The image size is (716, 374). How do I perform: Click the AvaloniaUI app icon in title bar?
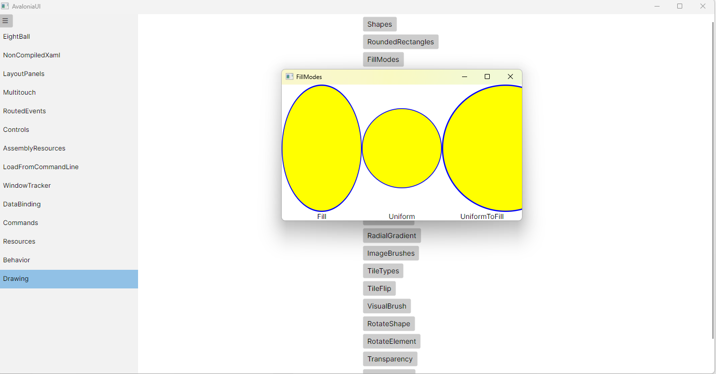coord(5,6)
